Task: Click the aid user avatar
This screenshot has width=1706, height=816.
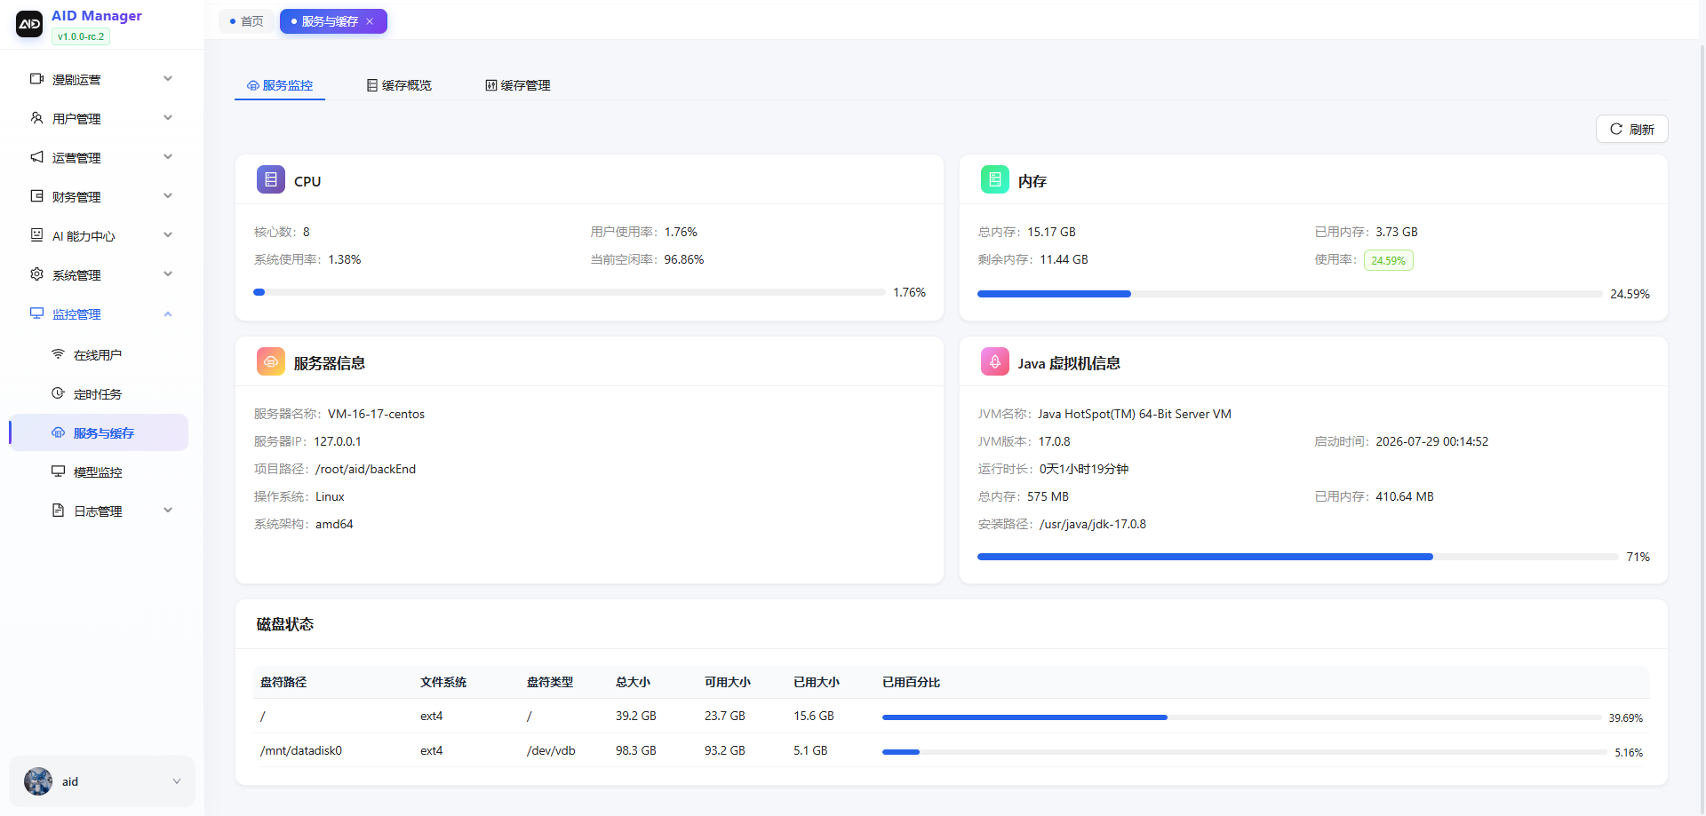Action: click(38, 781)
